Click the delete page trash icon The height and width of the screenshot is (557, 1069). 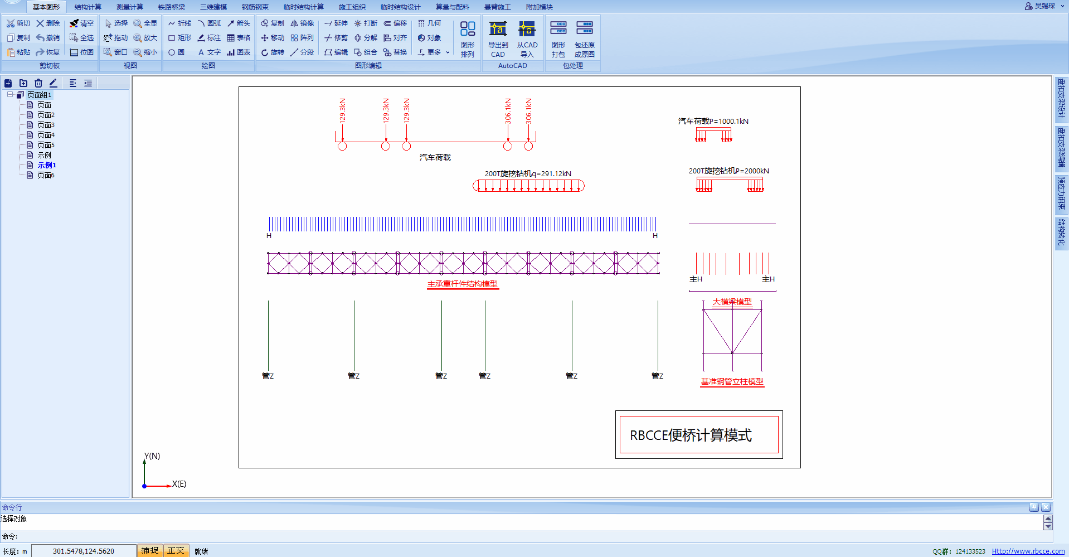pyautogui.click(x=38, y=83)
